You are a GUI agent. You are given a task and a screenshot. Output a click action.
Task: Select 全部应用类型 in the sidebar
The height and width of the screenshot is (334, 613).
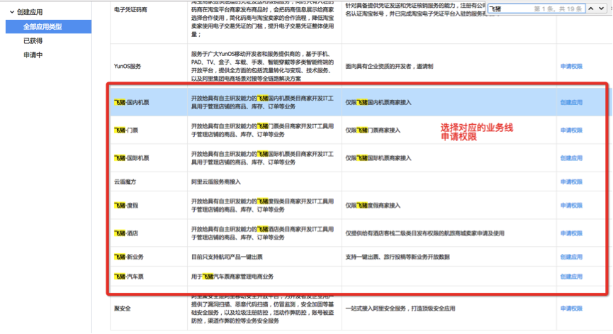pyautogui.click(x=48, y=27)
